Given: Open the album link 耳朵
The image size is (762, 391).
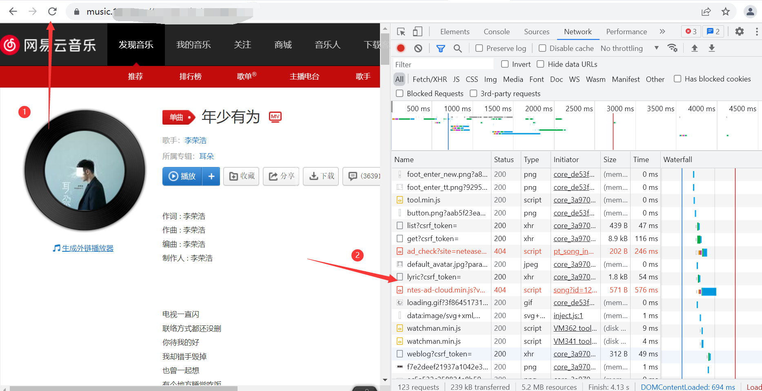Looking at the screenshot, I should 207,156.
